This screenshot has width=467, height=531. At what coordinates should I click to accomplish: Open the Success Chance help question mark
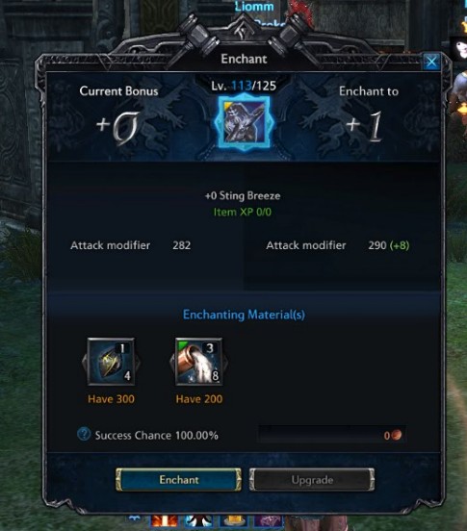(84, 434)
